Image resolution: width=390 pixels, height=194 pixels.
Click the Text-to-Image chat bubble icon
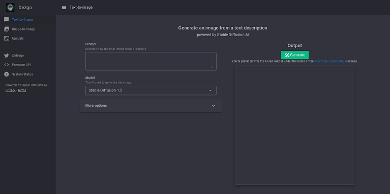[7, 19]
